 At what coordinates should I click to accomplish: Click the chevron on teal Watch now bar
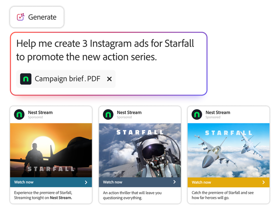(86, 182)
